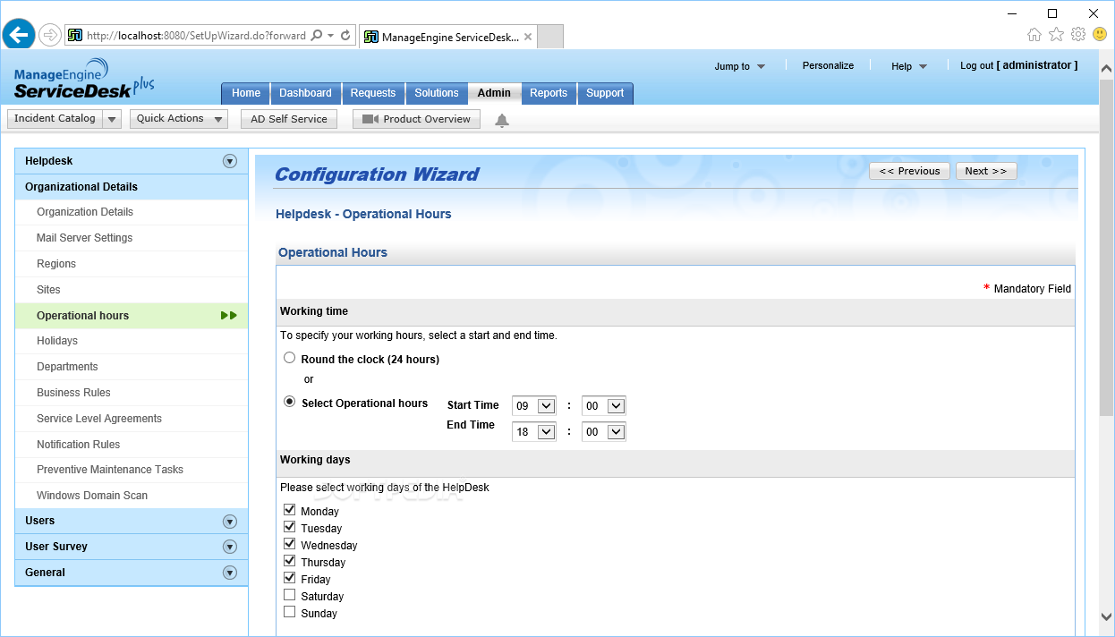Open Service Level Agreements in the sidebar
The image size is (1115, 637).
99,419
